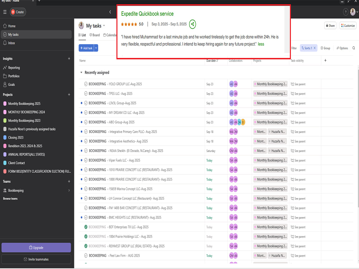
Task: Open the help question mark icon
Action: pyautogui.click(x=345, y=12)
